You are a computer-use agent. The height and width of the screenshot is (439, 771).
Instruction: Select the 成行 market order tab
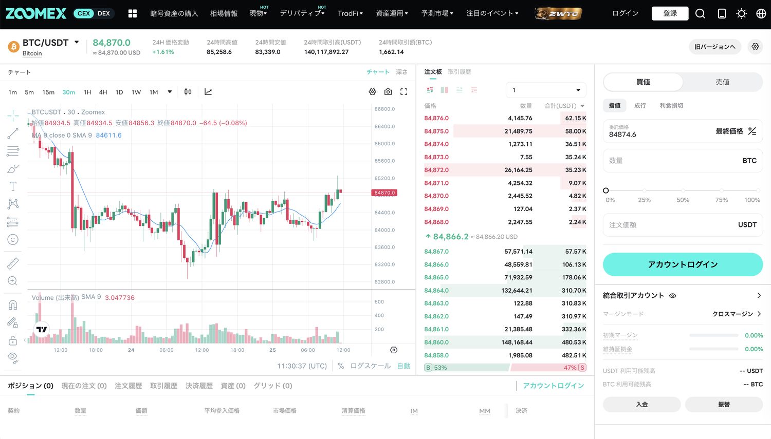point(640,105)
